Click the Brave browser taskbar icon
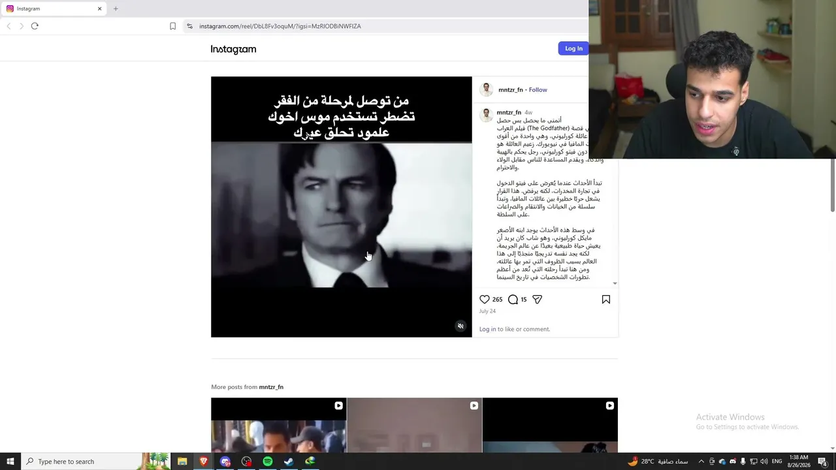This screenshot has height=470, width=836. 204,462
